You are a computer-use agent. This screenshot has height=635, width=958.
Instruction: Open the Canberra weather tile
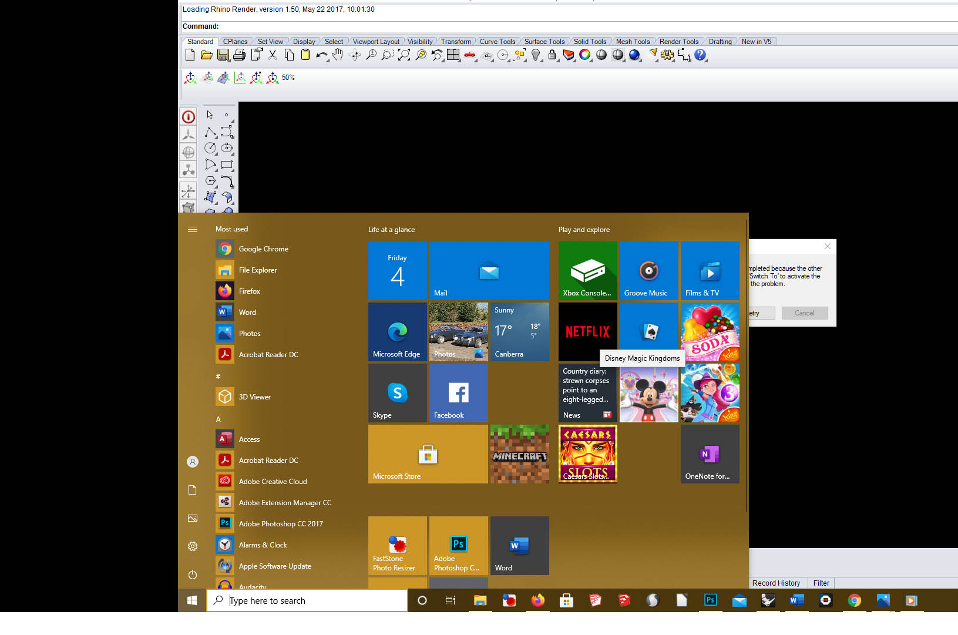point(520,332)
